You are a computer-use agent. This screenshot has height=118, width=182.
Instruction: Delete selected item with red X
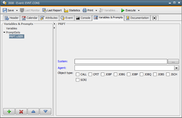21,111
